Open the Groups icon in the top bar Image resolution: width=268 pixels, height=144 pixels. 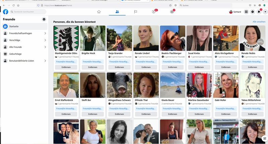[172, 12]
